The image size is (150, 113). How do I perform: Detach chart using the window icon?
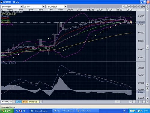click(x=148, y=7)
